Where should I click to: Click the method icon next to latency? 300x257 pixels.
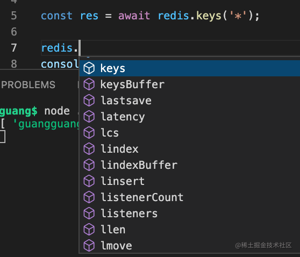(x=89, y=117)
